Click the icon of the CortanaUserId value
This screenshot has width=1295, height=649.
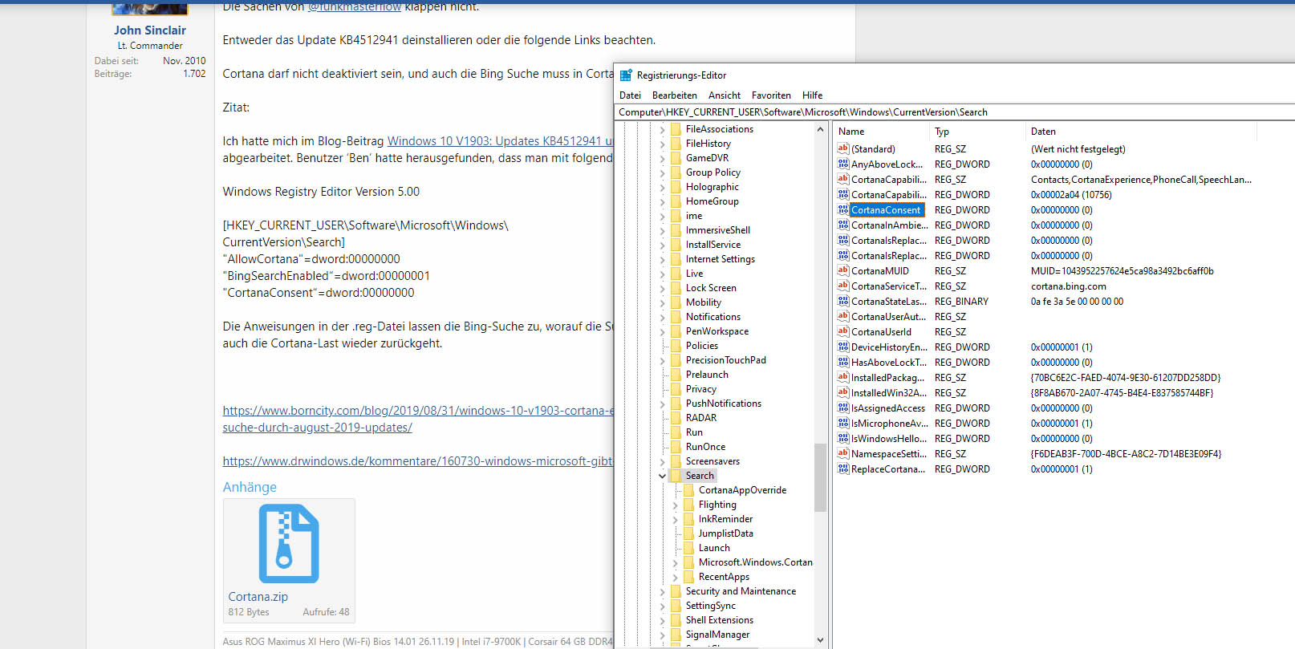pyautogui.click(x=842, y=331)
